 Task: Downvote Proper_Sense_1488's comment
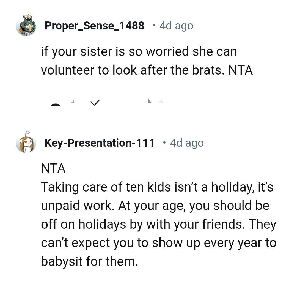[72, 101]
